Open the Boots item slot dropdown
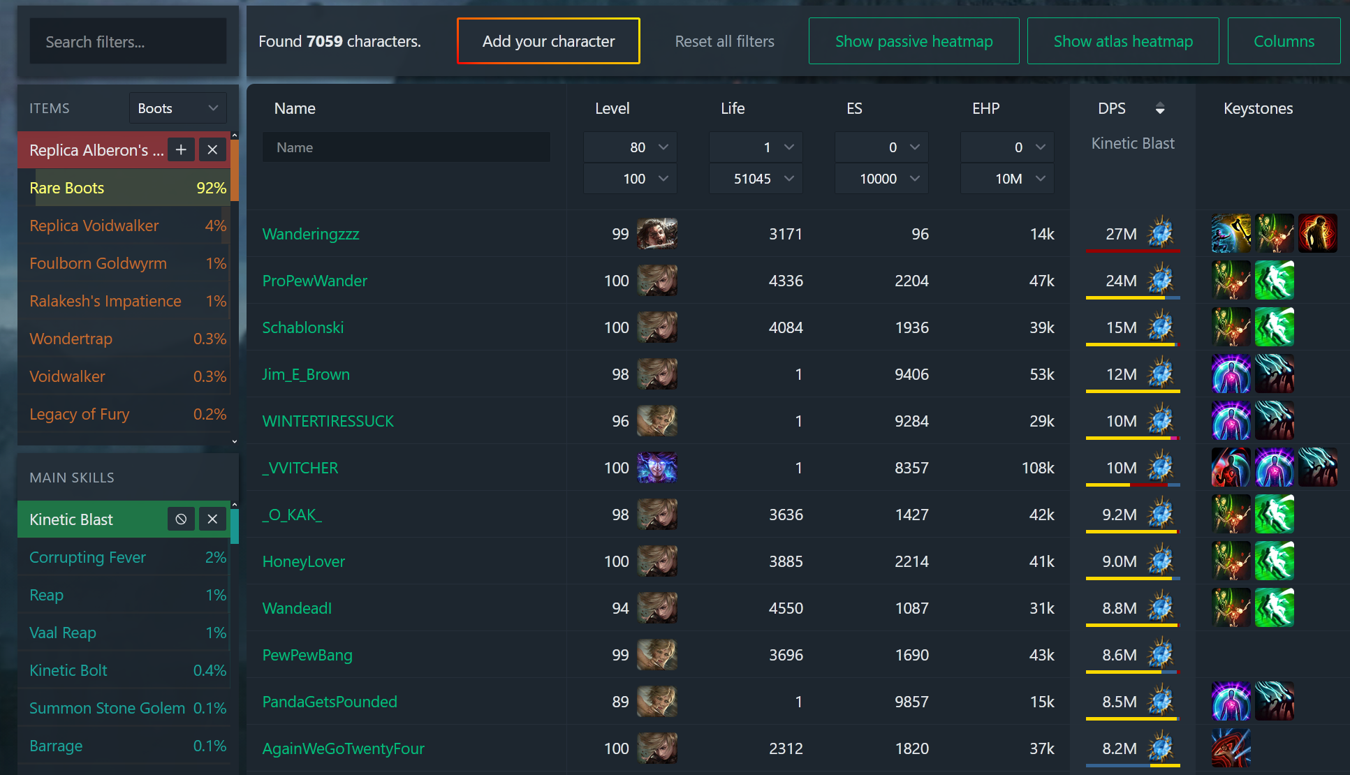Screen dimensions: 1350x775 click(177, 108)
